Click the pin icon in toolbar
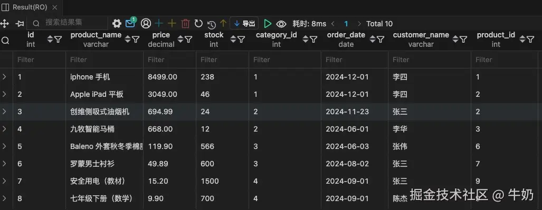542x210 pixels. [20, 24]
